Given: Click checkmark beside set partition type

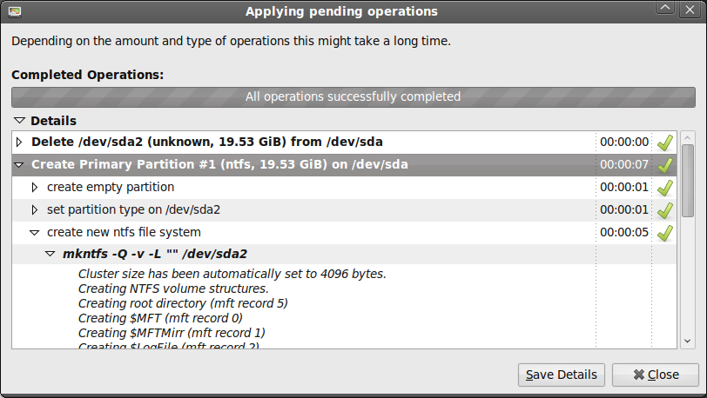Looking at the screenshot, I should click(665, 209).
